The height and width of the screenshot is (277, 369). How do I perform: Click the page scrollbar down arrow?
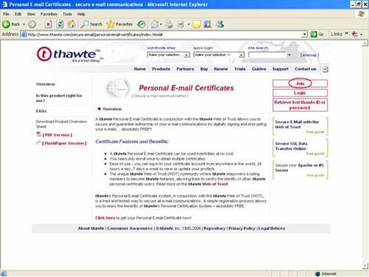[365, 266]
